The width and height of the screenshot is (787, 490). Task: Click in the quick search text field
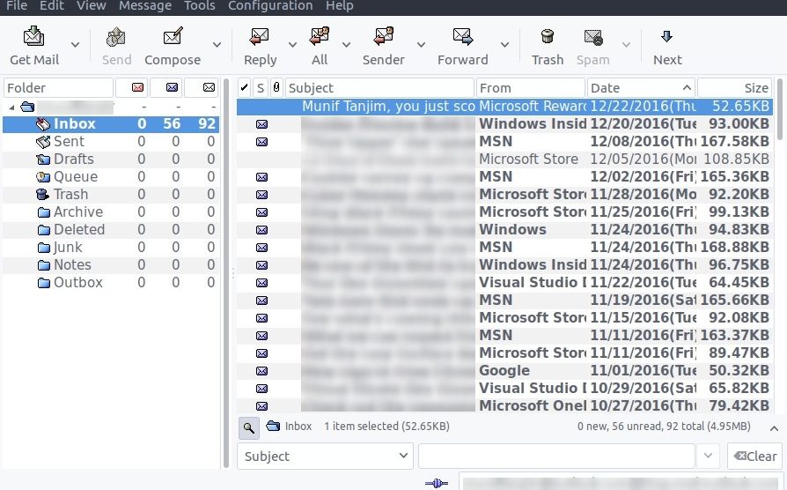(x=556, y=456)
